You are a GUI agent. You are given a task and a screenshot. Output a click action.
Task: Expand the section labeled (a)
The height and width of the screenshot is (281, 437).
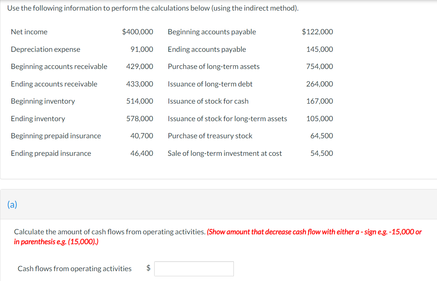(x=13, y=204)
